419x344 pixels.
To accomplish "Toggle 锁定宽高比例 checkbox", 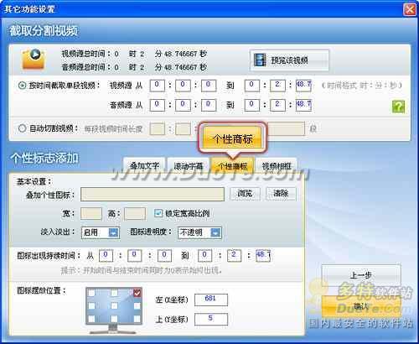I will coord(158,213).
